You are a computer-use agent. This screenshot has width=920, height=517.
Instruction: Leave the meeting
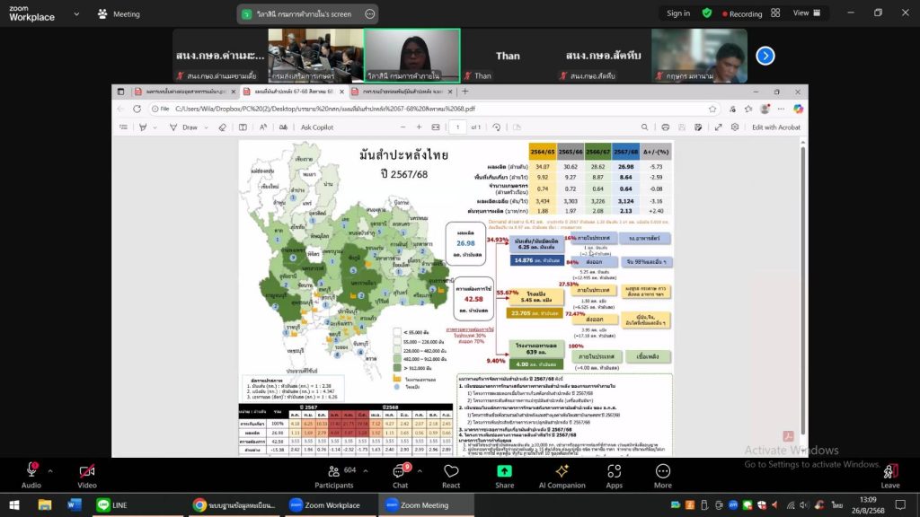coord(889,474)
